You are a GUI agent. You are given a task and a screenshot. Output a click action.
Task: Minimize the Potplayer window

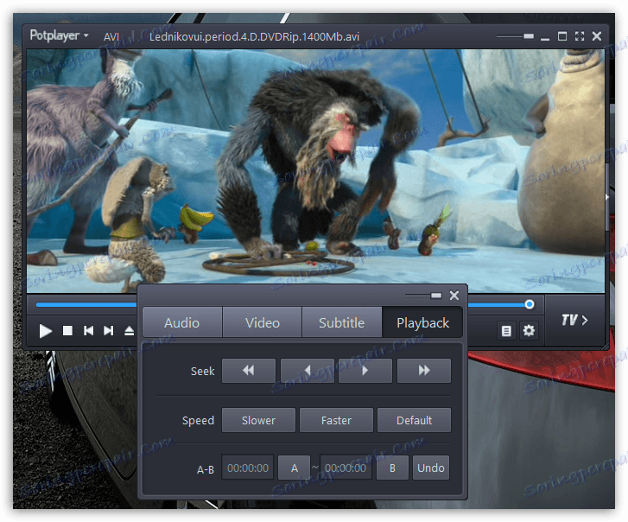pos(545,38)
